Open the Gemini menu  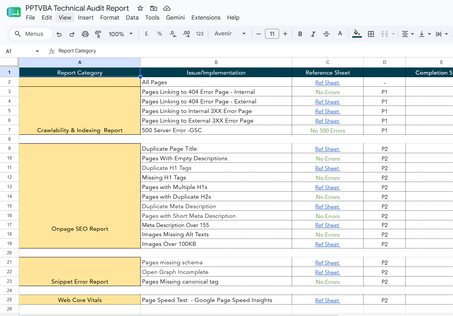point(175,17)
